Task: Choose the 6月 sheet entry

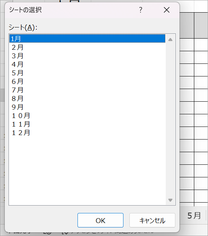Action: point(87,81)
